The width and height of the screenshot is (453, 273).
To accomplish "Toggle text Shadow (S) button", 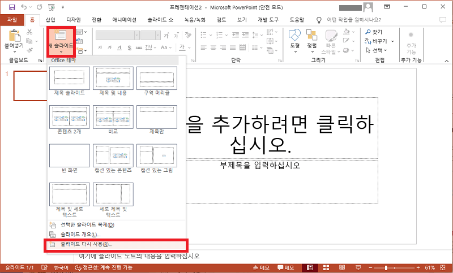I will pos(129,47).
